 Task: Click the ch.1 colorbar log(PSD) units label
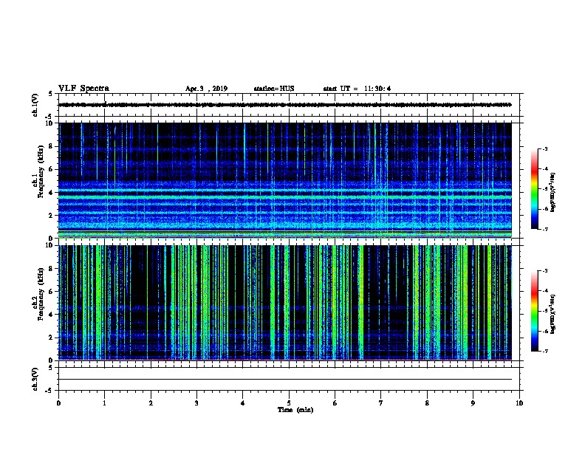(552, 192)
